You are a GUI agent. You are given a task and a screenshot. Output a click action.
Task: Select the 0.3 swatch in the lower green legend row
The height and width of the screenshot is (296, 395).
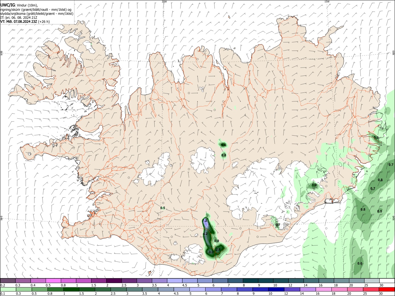click(24, 289)
